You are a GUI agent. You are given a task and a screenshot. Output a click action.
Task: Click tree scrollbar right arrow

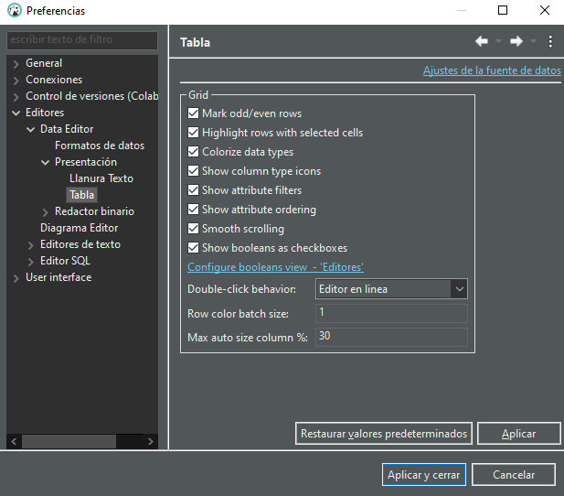(x=150, y=441)
